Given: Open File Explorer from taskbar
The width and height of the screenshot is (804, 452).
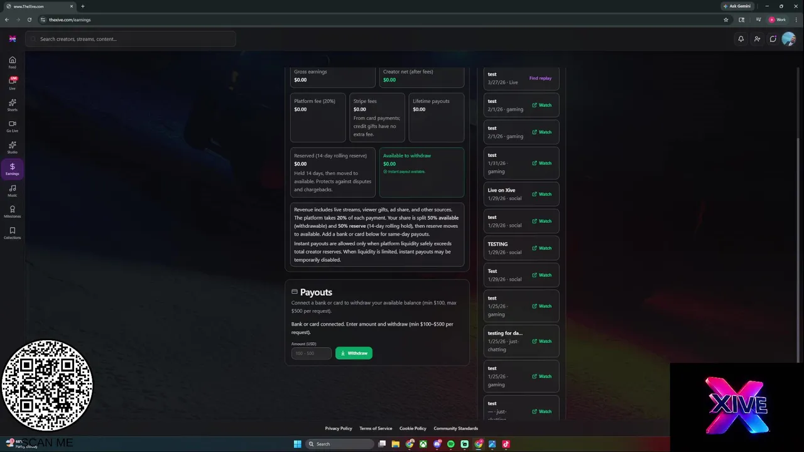Looking at the screenshot, I should (395, 444).
